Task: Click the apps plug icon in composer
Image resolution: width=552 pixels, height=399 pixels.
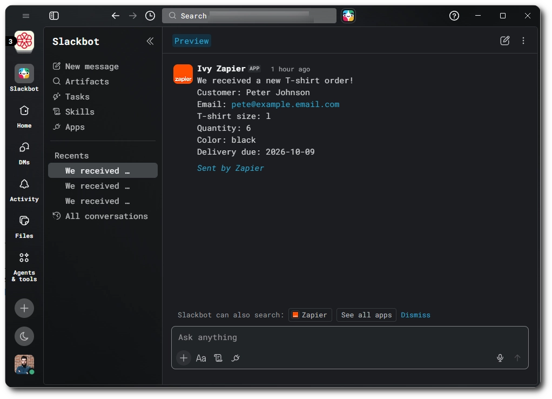Action: pyautogui.click(x=235, y=358)
